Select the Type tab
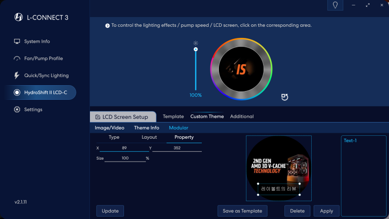This screenshot has height=219, width=389. pos(114,137)
